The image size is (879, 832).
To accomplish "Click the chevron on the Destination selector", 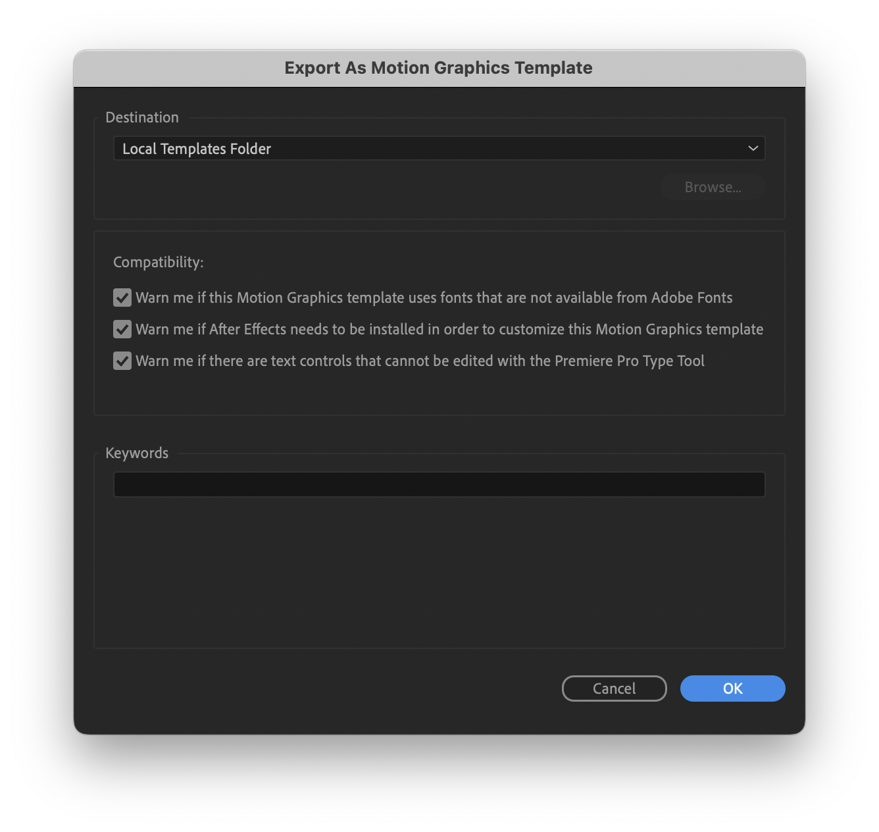I will coord(753,148).
